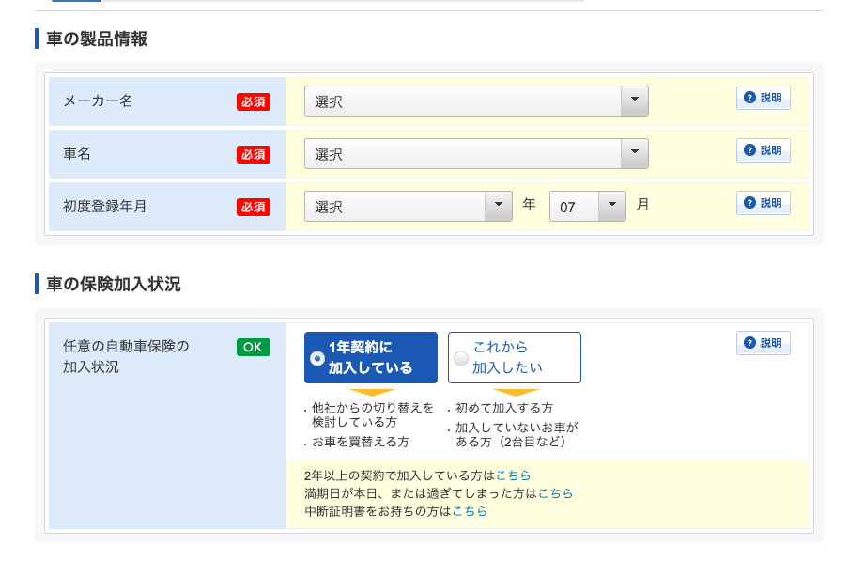Viewport: 849px width, 561px height.
Task: Click the 月 label after the month dropdown
Action: (x=642, y=205)
